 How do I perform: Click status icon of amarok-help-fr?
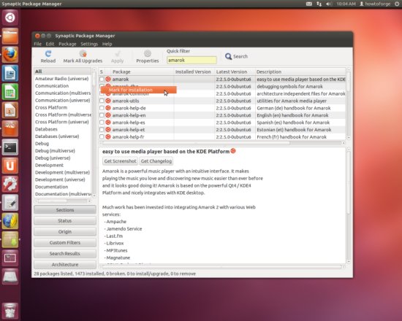point(108,137)
